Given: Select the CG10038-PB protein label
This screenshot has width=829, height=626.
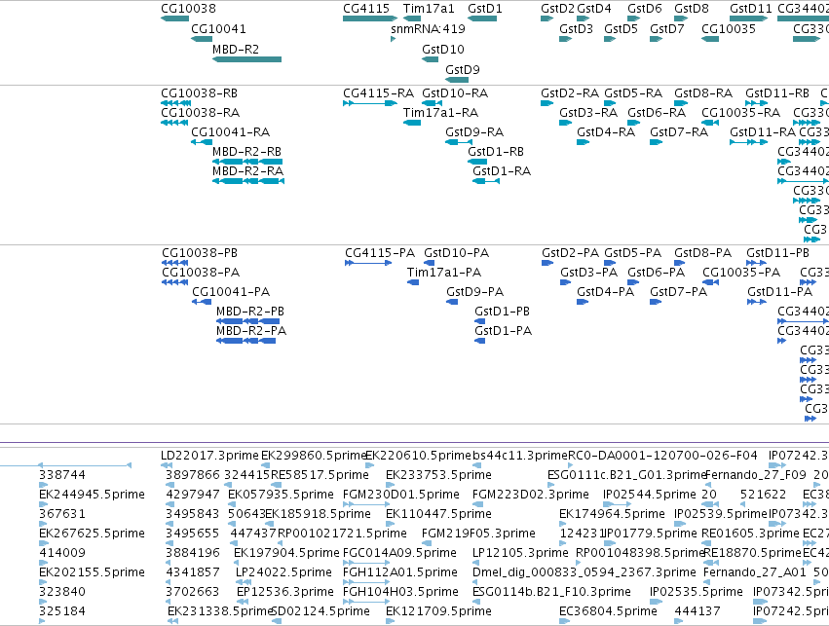Looking at the screenshot, I should [200, 253].
